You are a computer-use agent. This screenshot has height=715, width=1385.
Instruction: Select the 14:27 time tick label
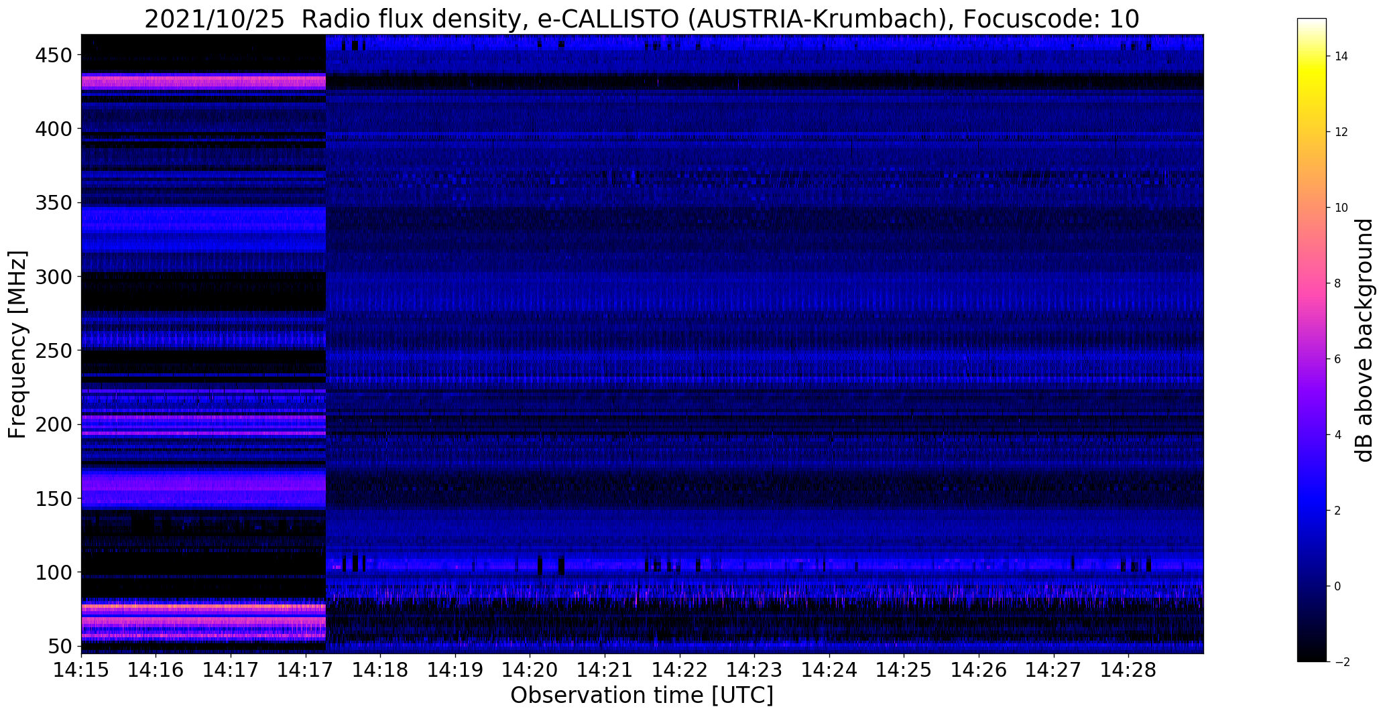(1053, 670)
